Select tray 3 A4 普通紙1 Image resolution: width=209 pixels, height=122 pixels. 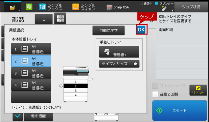point(31,73)
